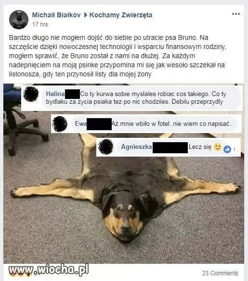Click the www.wiocha.pl watermark

coord(49,269)
